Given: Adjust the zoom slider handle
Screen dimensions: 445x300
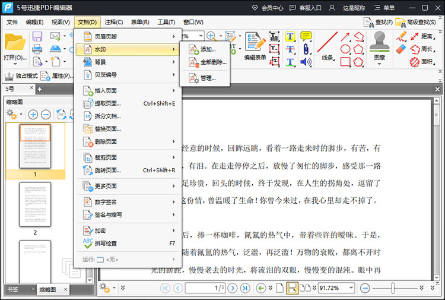Looking at the screenshot, I should 393,288.
